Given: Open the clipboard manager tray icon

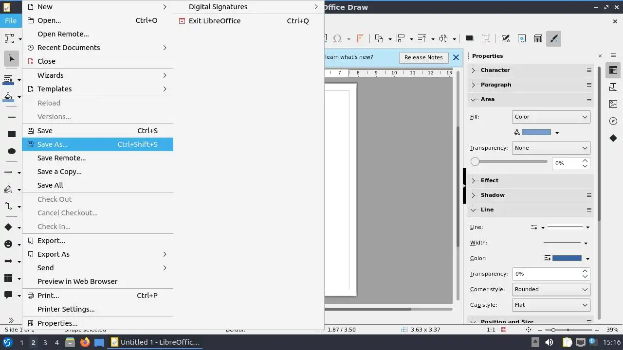Looking at the screenshot, I should 567,342.
